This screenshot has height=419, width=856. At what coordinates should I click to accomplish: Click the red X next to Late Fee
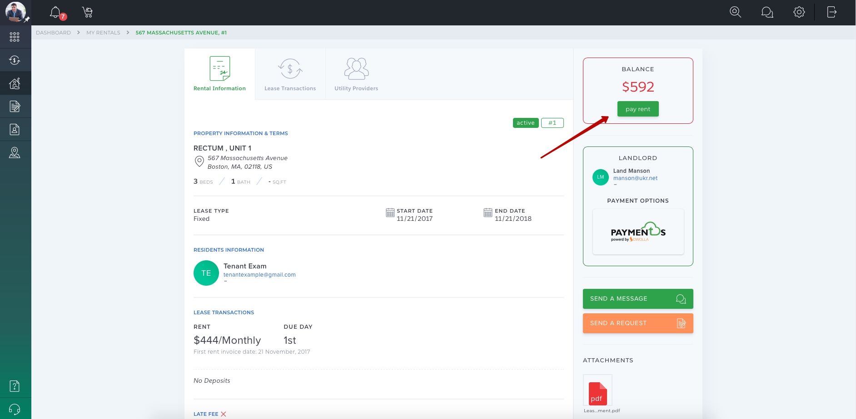tap(224, 414)
